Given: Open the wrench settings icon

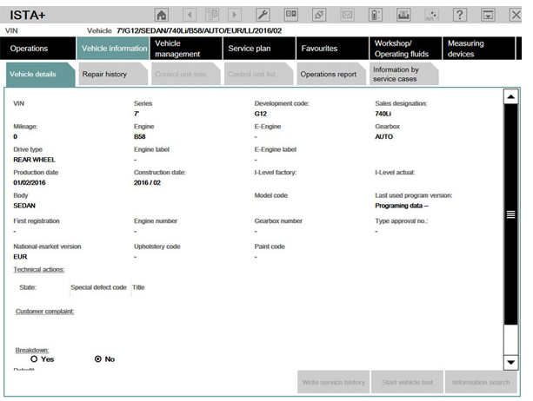Looking at the screenshot, I should click(x=263, y=15).
